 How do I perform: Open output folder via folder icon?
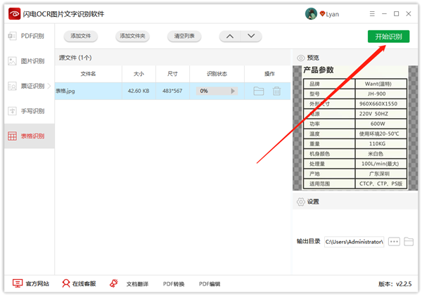coord(409,242)
